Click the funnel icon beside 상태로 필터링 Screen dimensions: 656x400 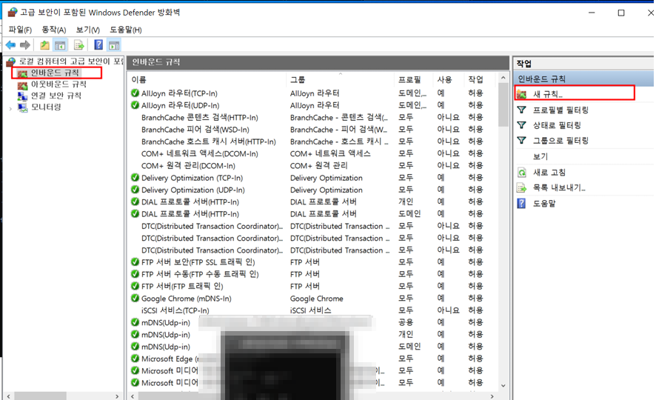(522, 125)
